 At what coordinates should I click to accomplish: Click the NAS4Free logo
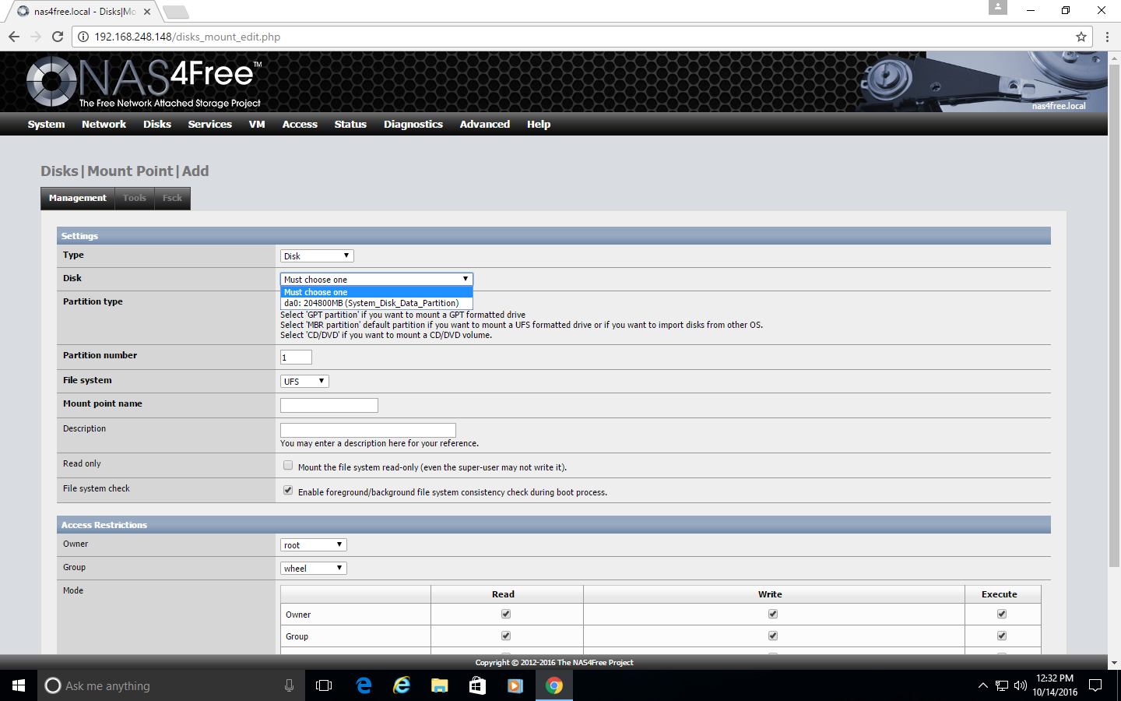pos(144,82)
